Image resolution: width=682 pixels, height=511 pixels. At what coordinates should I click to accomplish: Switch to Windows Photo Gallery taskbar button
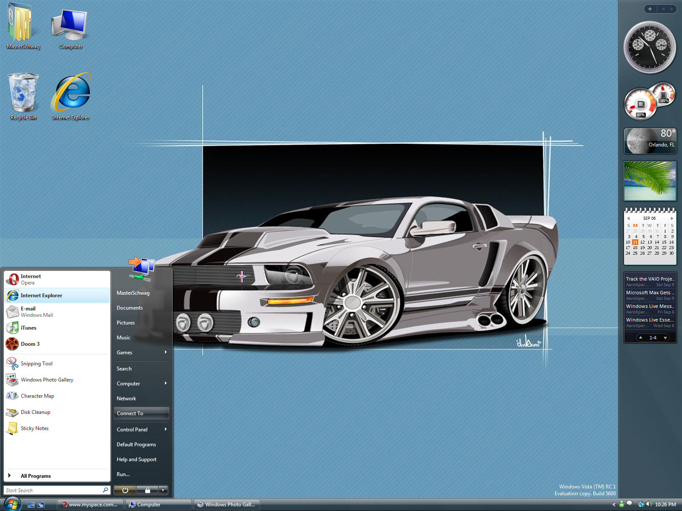pyautogui.click(x=227, y=505)
